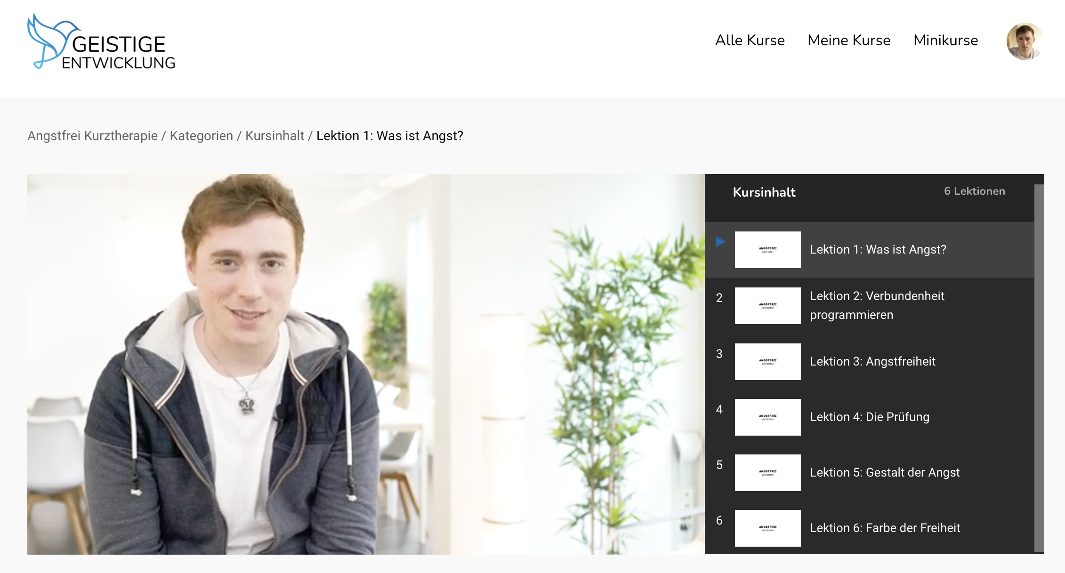Click the Kursinhalt breadcrumb link
The width and height of the screenshot is (1065, 573).
pyautogui.click(x=274, y=136)
